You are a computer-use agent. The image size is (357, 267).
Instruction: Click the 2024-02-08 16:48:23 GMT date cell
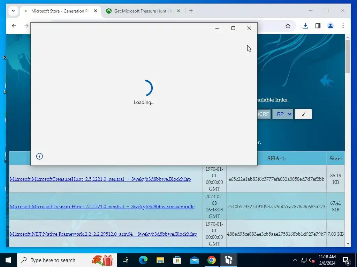[x=214, y=207]
